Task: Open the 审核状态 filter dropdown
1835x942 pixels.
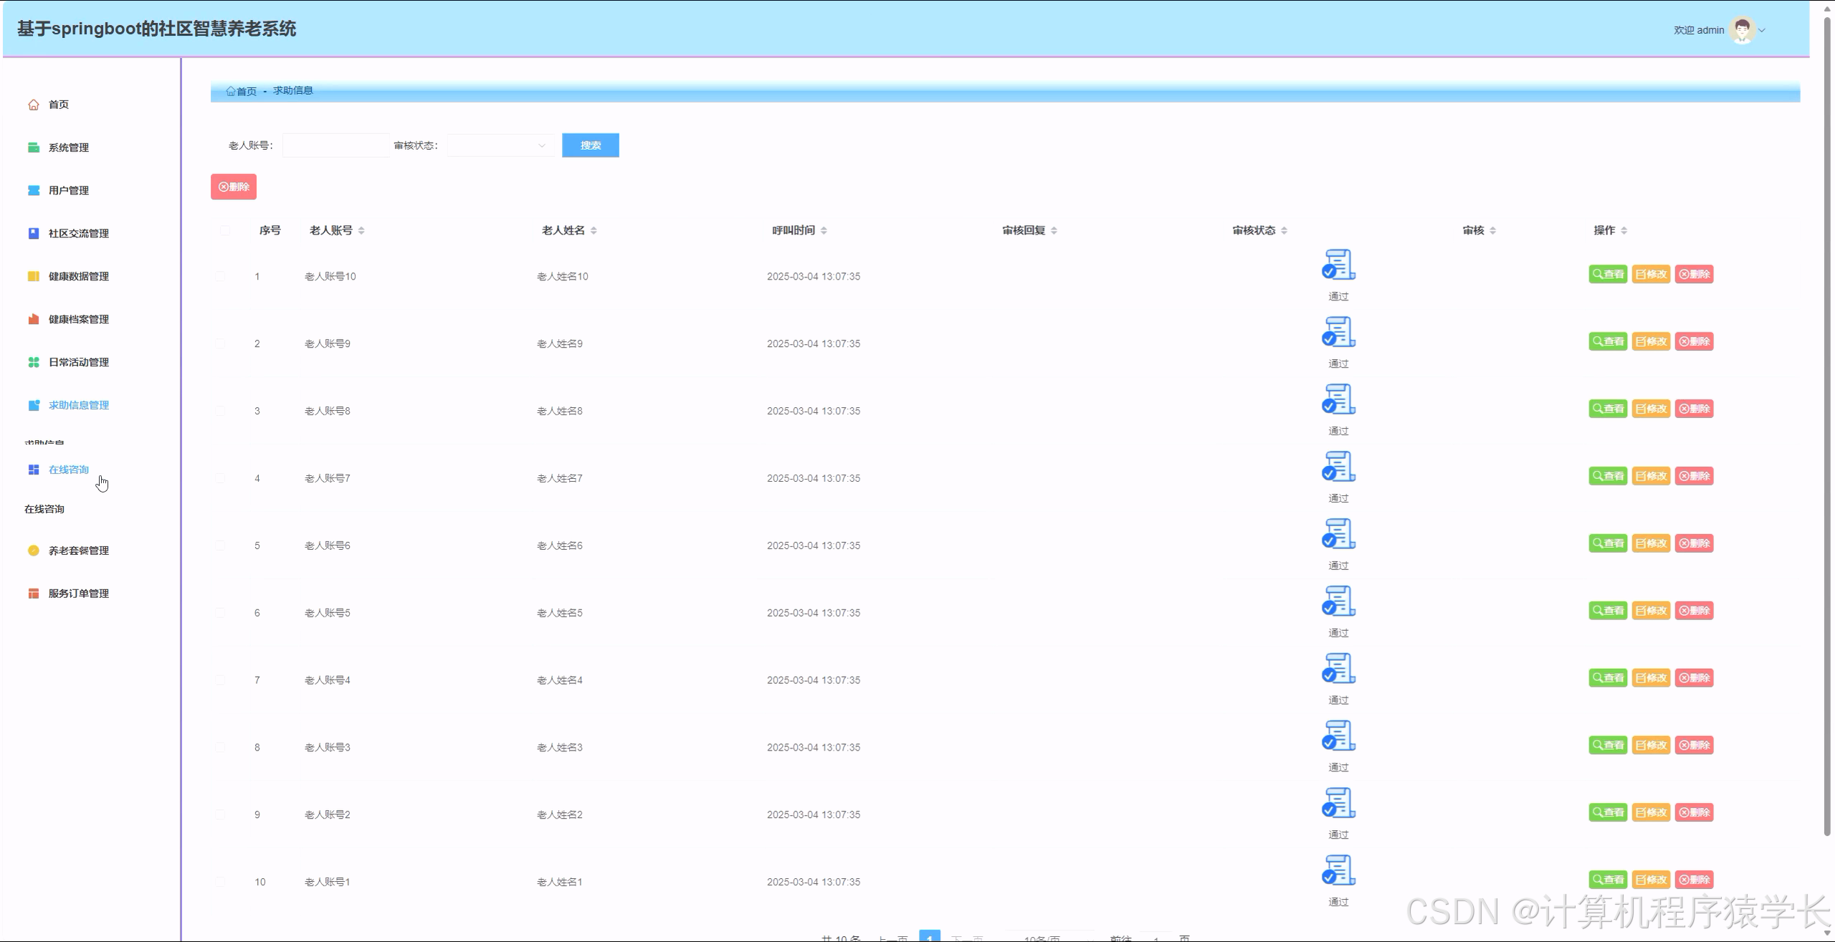Action: pyautogui.click(x=500, y=146)
